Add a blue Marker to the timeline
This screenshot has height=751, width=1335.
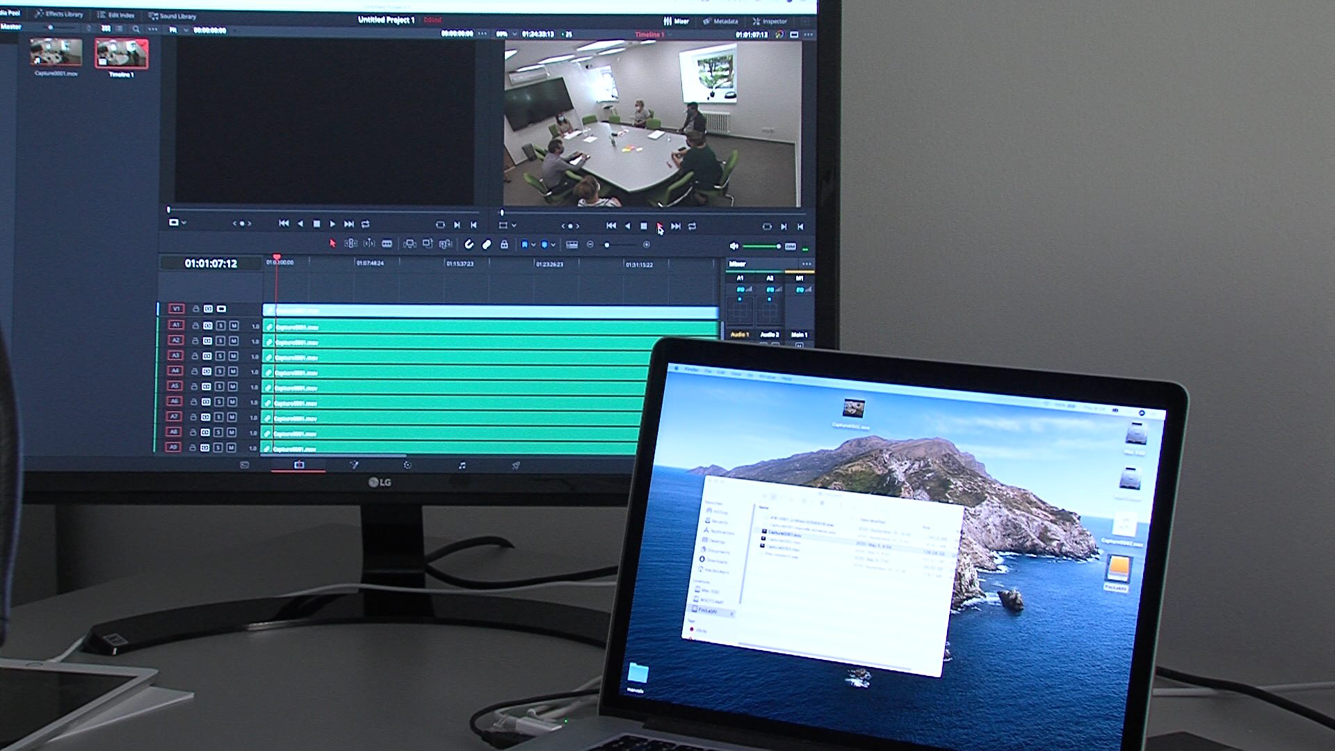click(x=544, y=244)
